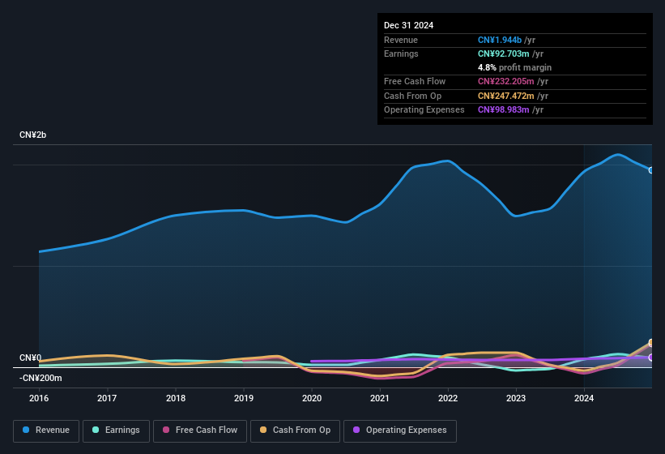The height and width of the screenshot is (454, 665).
Task: Click the orange Cash From Op endpoint marker
Action: [651, 342]
